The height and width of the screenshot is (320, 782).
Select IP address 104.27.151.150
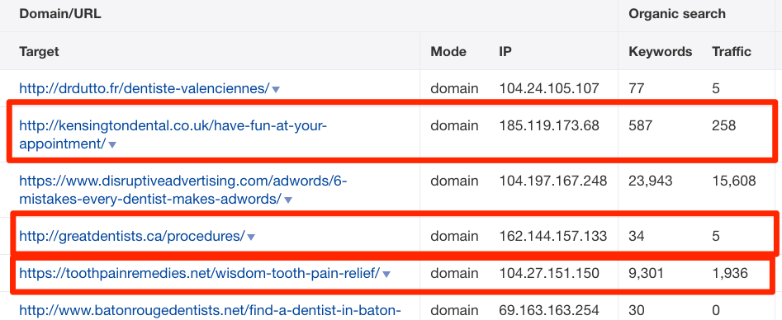pos(549,273)
